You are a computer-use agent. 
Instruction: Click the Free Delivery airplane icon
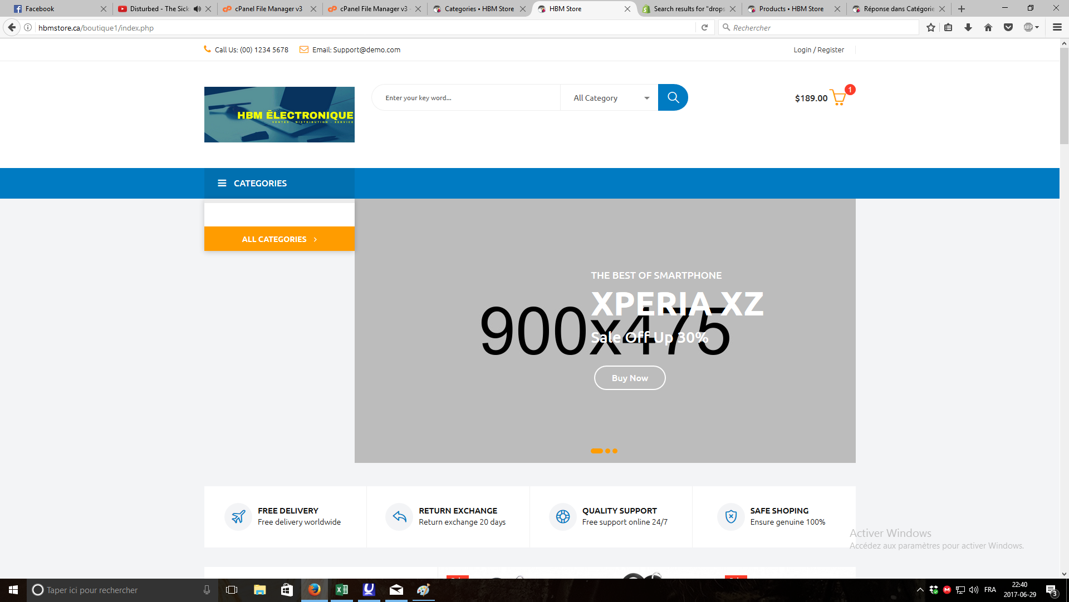click(x=238, y=517)
